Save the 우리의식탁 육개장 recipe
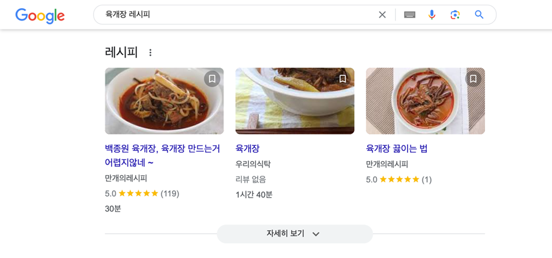552x258 pixels. [343, 79]
